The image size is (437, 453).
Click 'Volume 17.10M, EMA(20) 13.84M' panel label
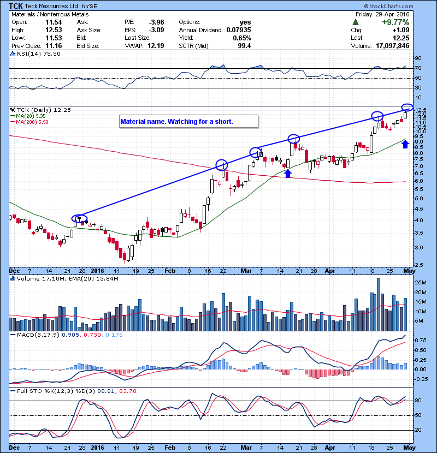[x=68, y=278]
